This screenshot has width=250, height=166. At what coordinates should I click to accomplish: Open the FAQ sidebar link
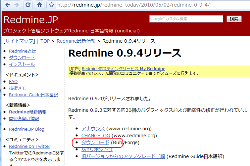pyautogui.click(x=13, y=82)
